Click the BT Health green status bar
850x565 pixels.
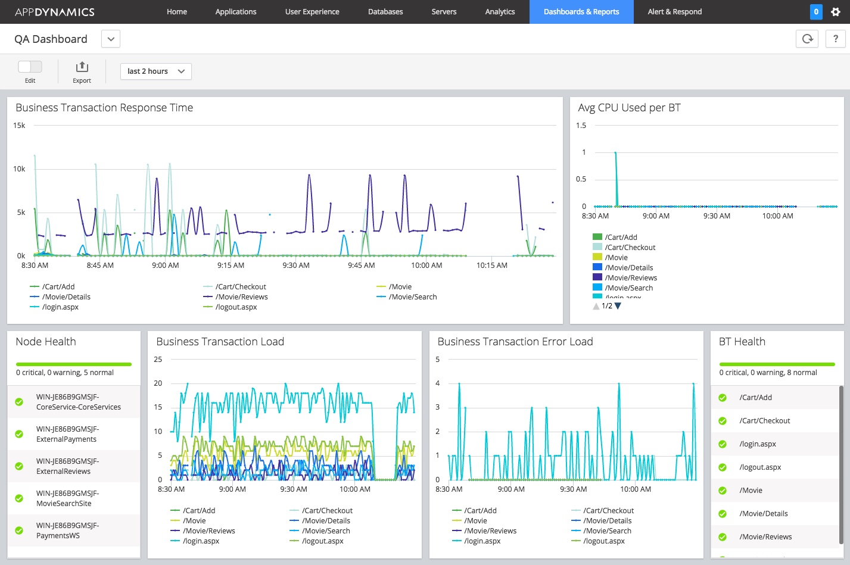[777, 364]
